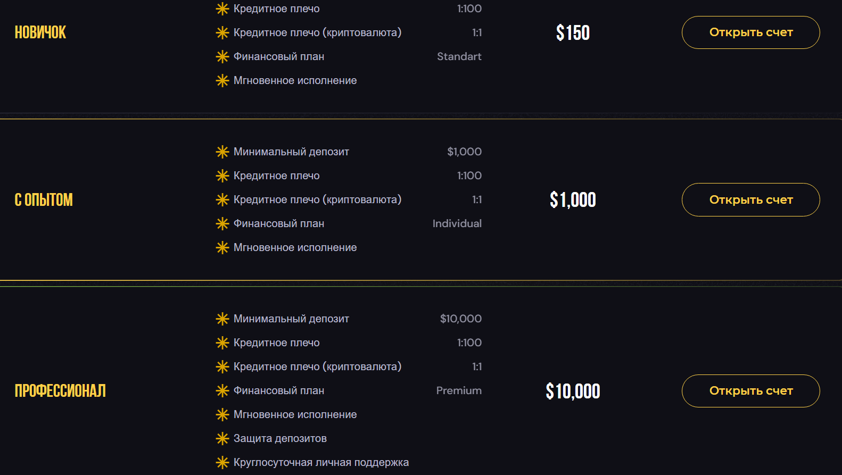
Task: Open account for the Профессионал $10,000 plan
Action: [750, 391]
